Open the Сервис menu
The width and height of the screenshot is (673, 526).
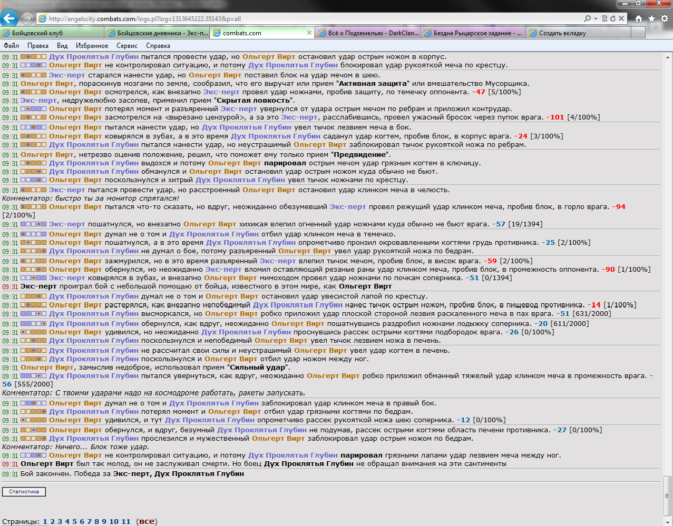coord(127,46)
